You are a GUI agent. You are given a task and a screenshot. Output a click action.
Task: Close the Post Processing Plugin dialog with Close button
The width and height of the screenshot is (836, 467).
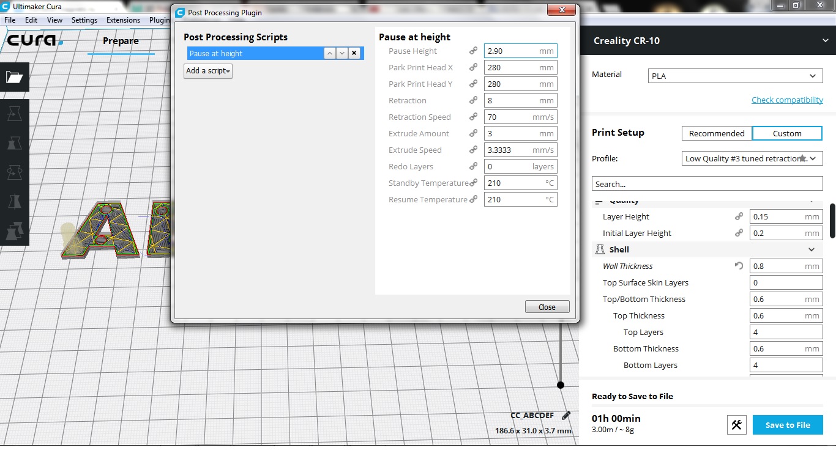[547, 307]
